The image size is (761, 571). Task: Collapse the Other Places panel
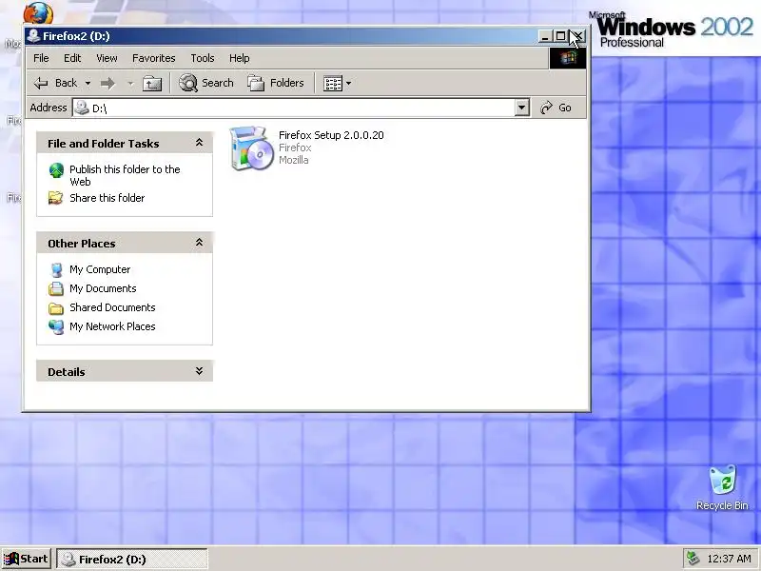[x=199, y=243]
